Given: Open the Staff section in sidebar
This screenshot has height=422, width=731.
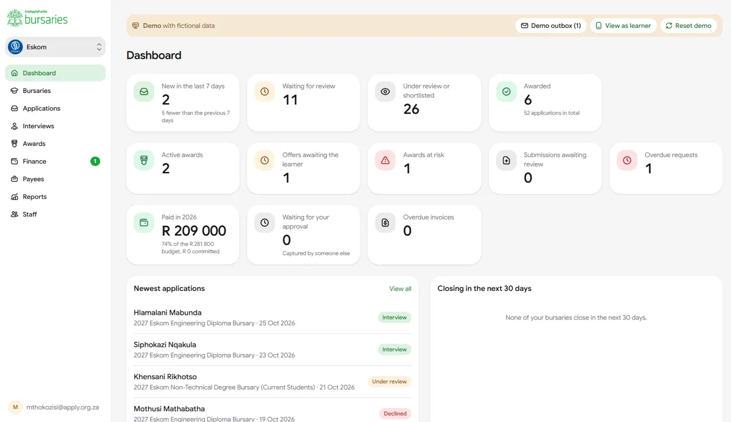Looking at the screenshot, I should point(55,214).
